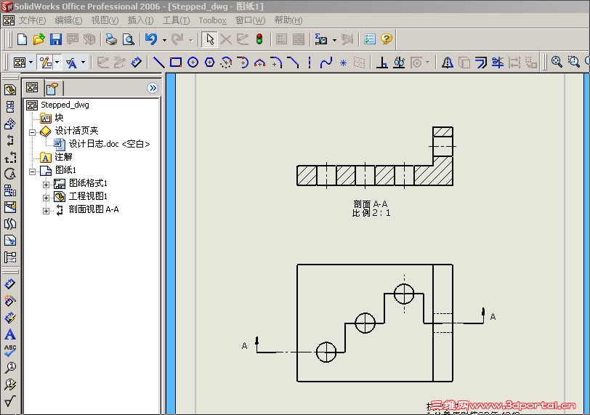Select the Centerline tool
The image size is (590, 415).
310,62
